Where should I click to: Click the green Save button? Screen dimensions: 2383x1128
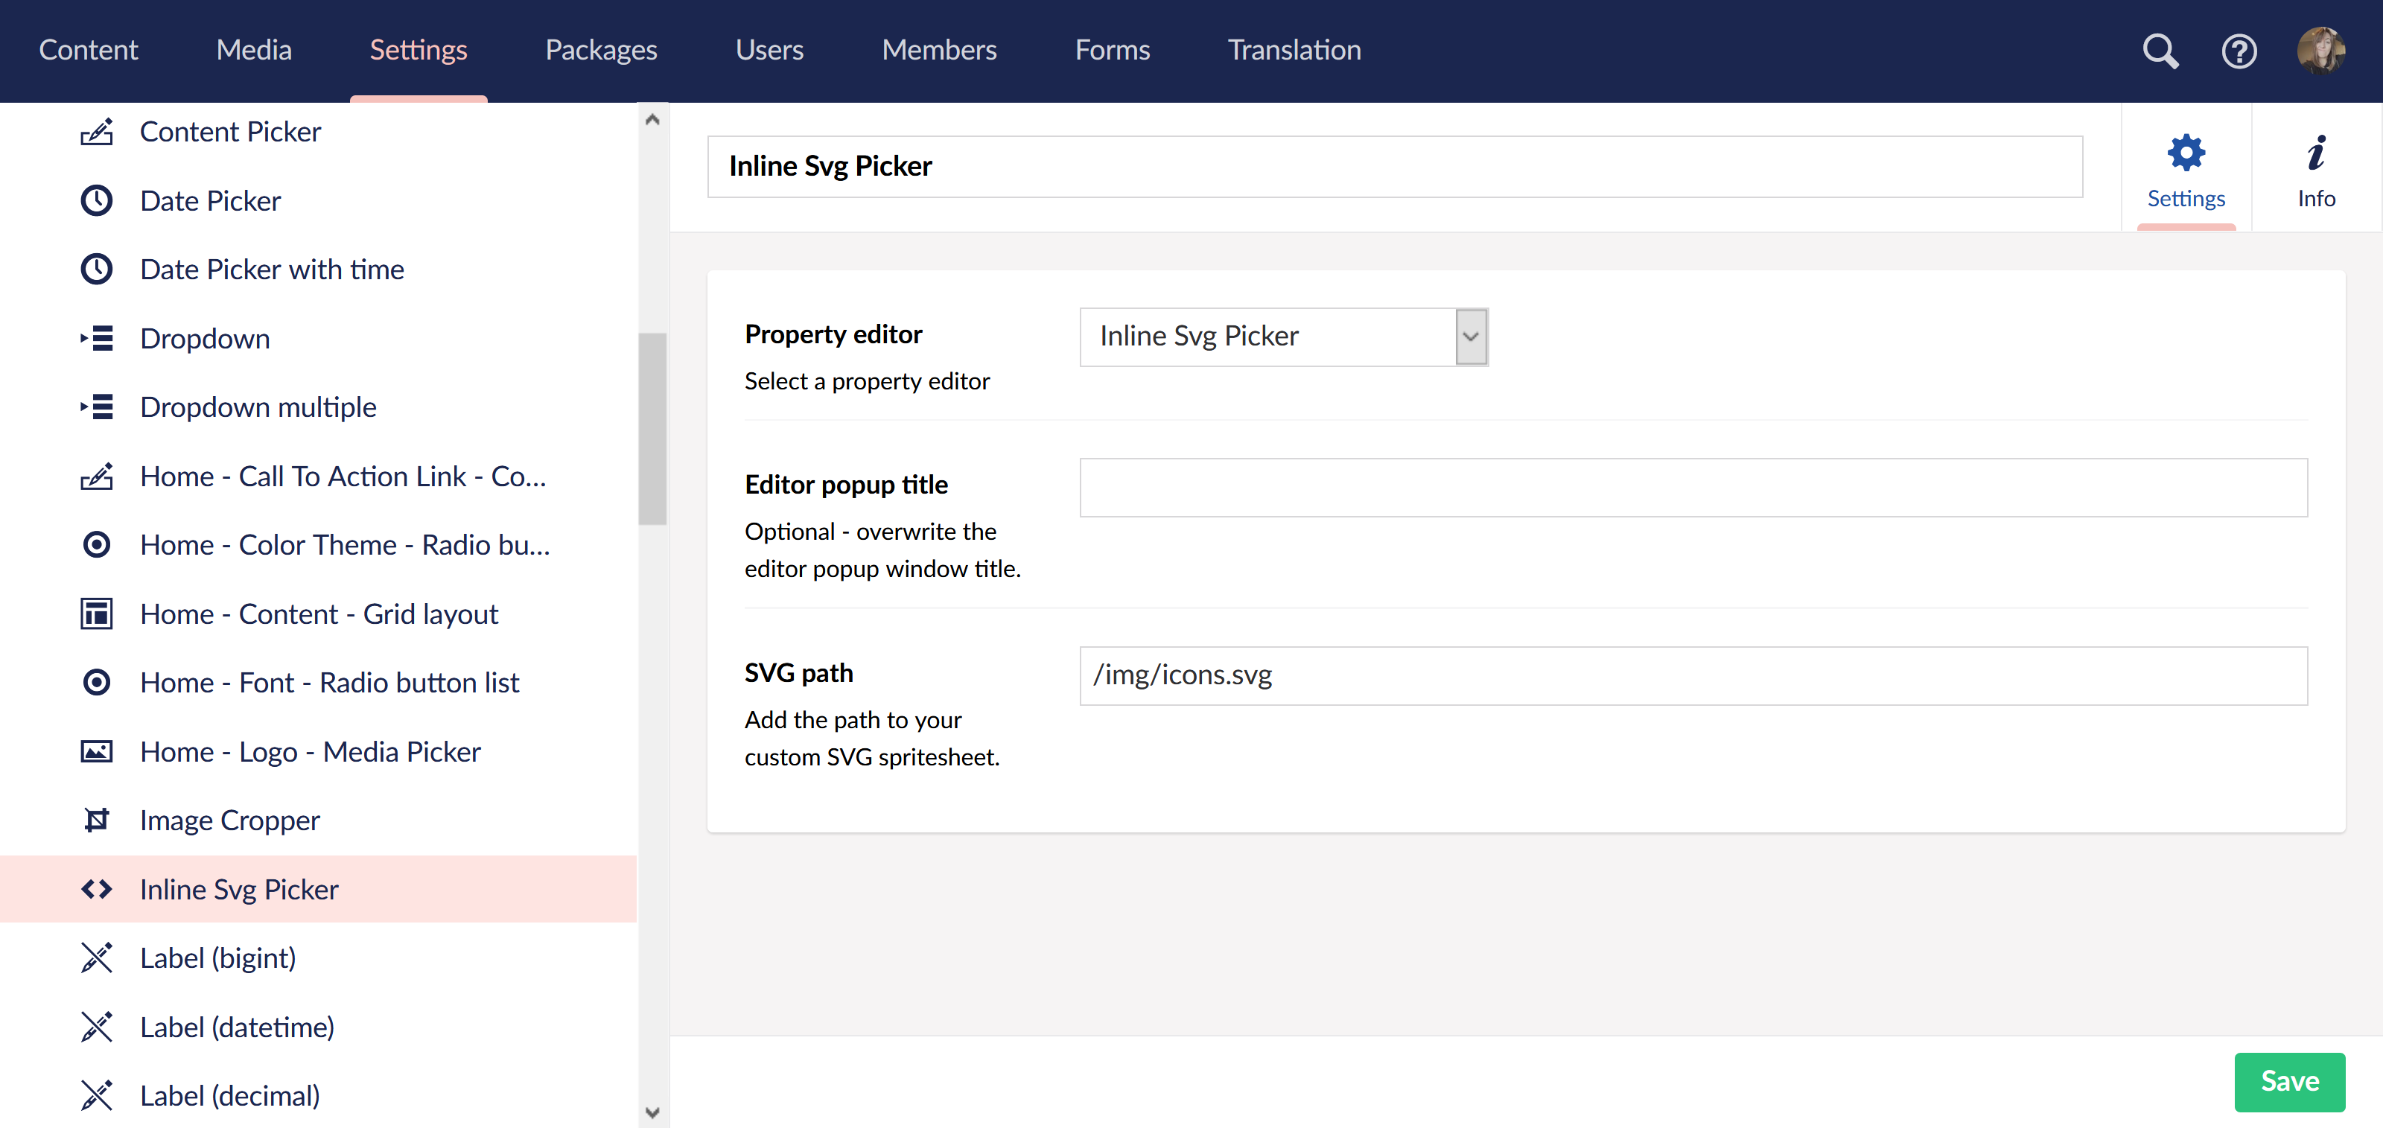coord(2288,1082)
